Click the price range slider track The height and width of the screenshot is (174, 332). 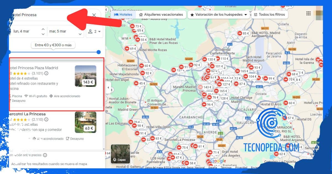tap(54, 52)
